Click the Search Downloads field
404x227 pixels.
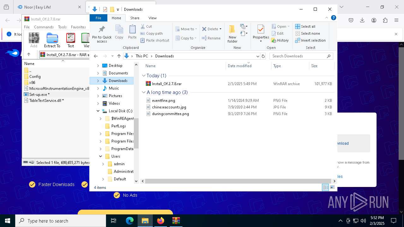point(301,56)
